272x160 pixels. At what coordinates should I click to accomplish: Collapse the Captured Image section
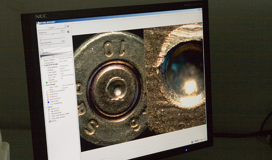tap(43, 66)
